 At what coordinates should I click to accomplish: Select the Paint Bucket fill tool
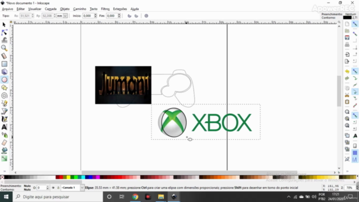(4, 150)
